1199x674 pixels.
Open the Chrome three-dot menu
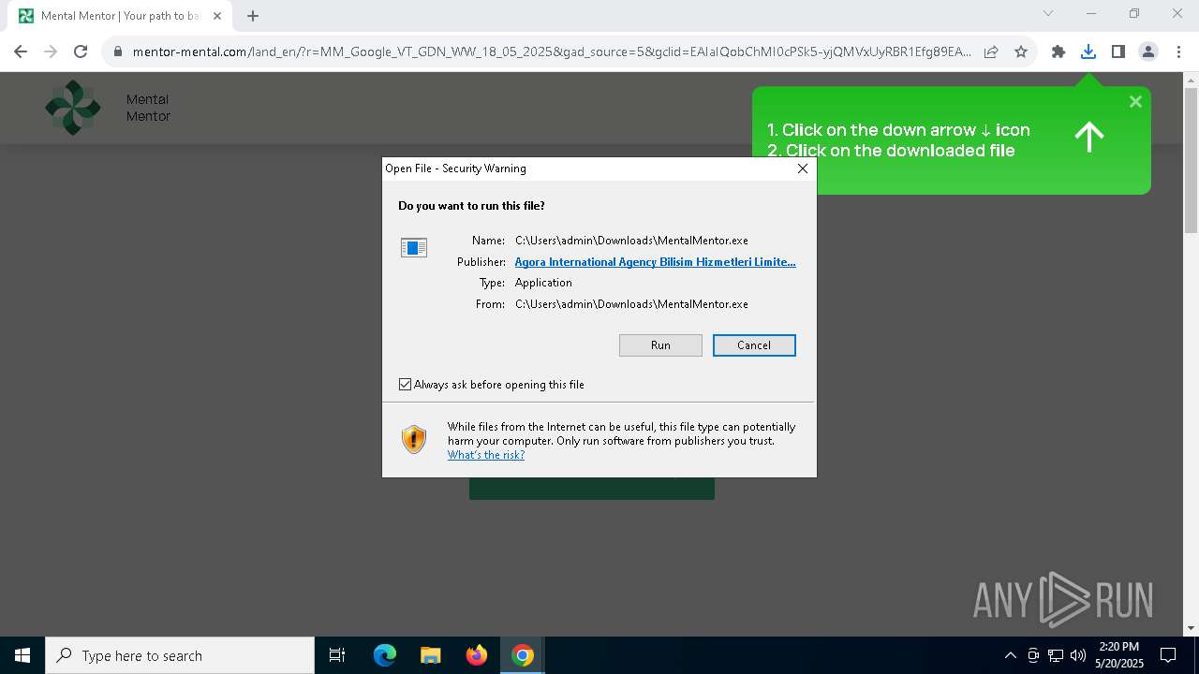(1178, 51)
